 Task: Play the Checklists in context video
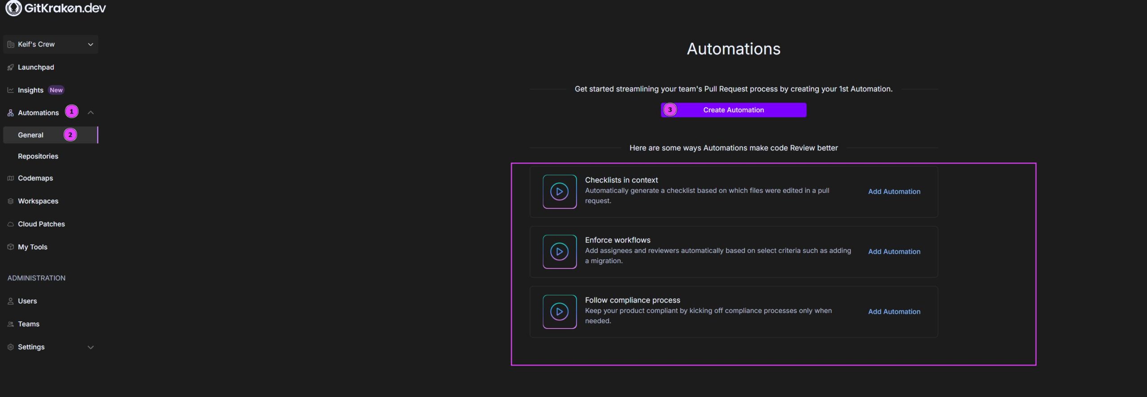pyautogui.click(x=559, y=192)
